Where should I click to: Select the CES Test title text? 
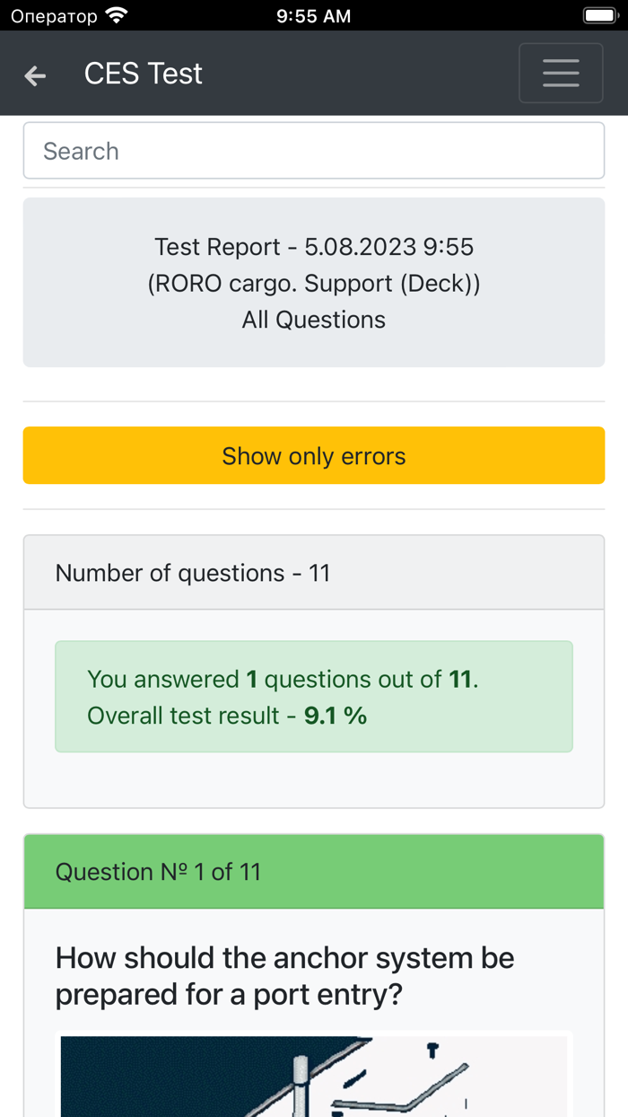[143, 74]
